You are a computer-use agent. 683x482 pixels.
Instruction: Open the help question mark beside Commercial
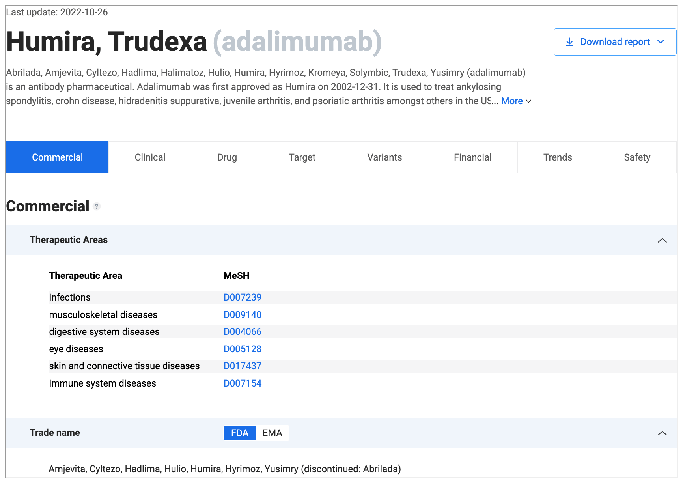tap(97, 206)
